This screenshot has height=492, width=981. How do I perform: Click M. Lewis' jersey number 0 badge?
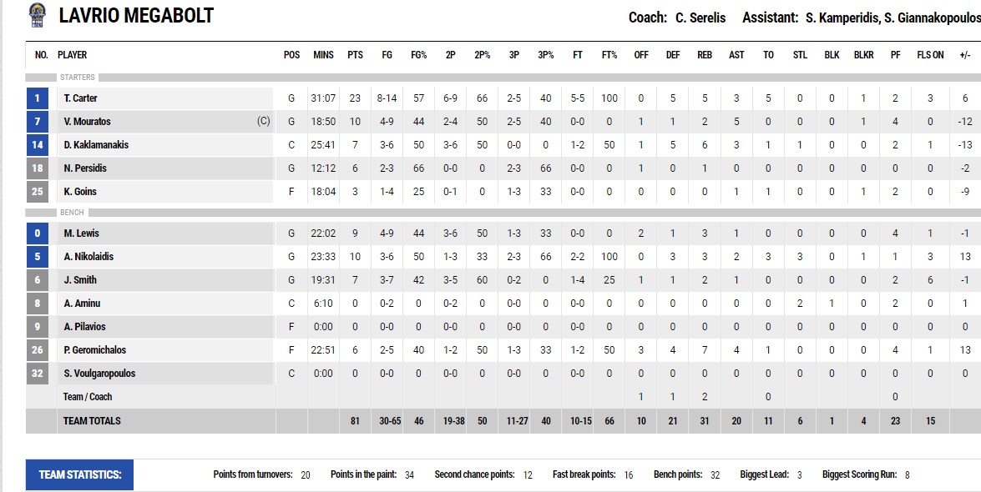tap(37, 233)
